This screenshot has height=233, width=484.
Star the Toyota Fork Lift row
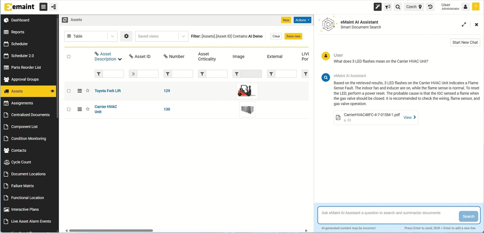coord(88,91)
